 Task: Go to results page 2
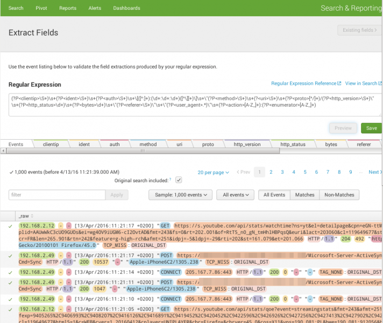pyautogui.click(x=271, y=172)
